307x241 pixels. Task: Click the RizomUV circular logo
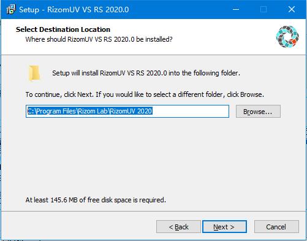(287, 37)
